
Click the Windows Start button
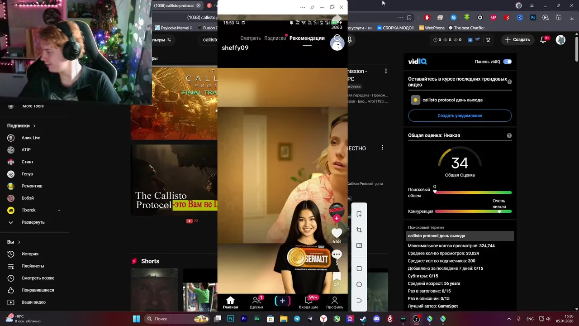point(136,319)
